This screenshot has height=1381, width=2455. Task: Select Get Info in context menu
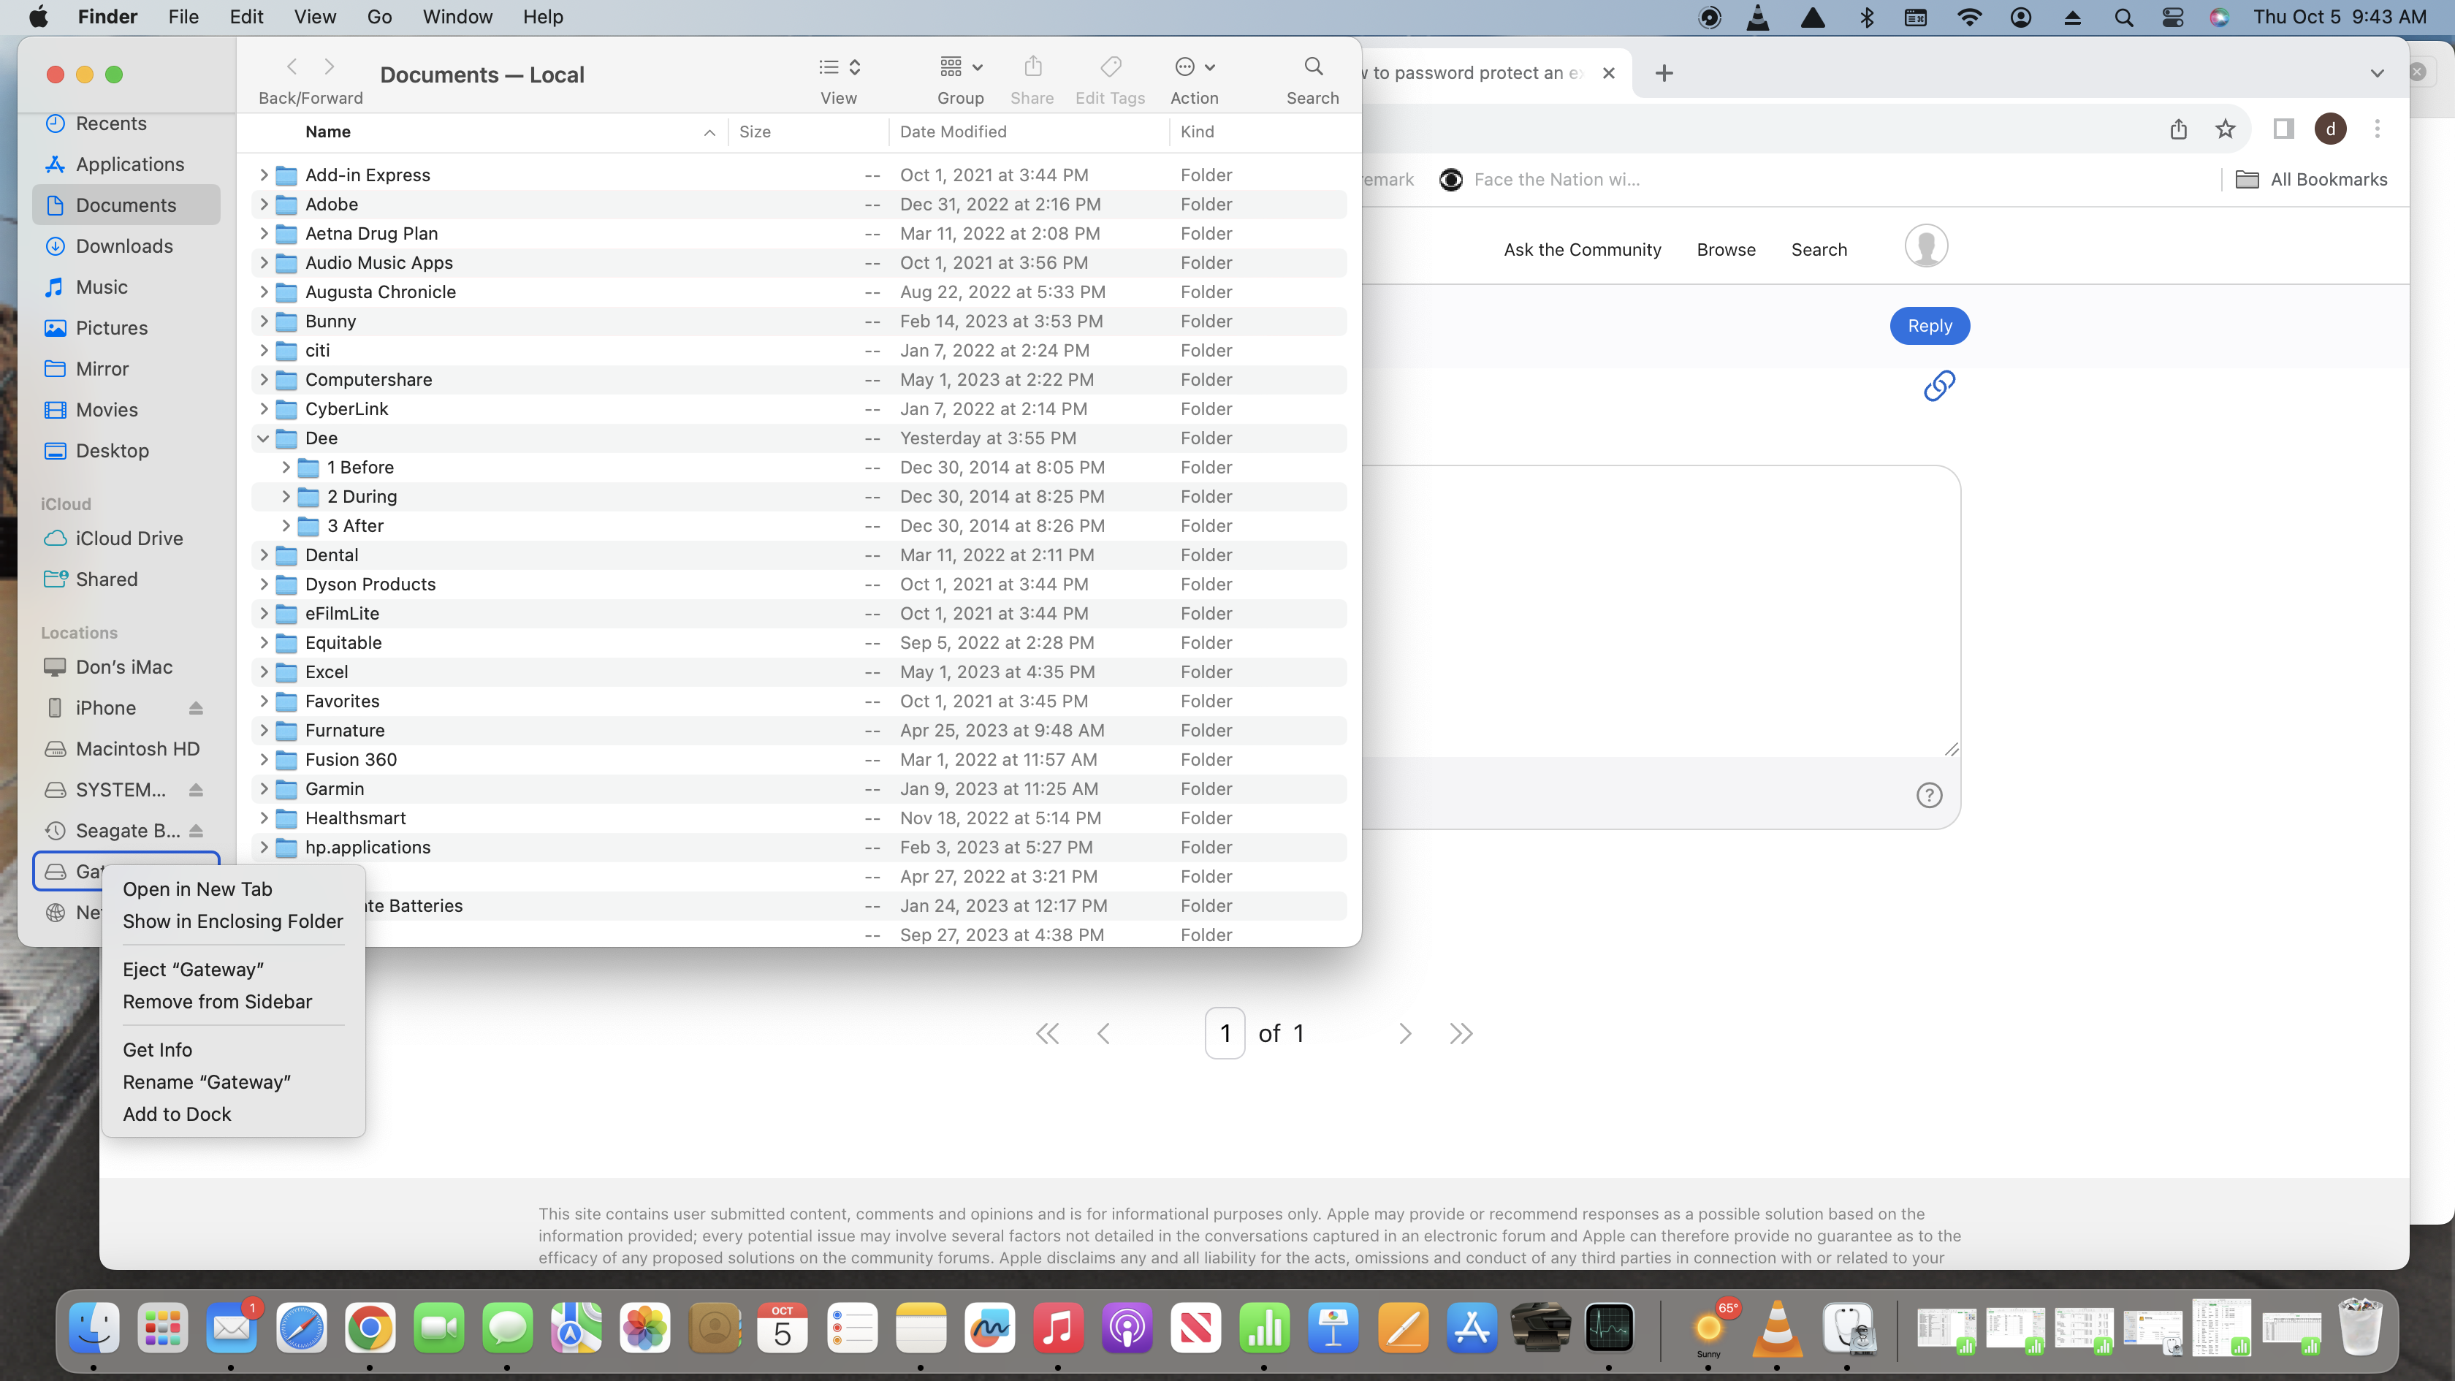157,1049
